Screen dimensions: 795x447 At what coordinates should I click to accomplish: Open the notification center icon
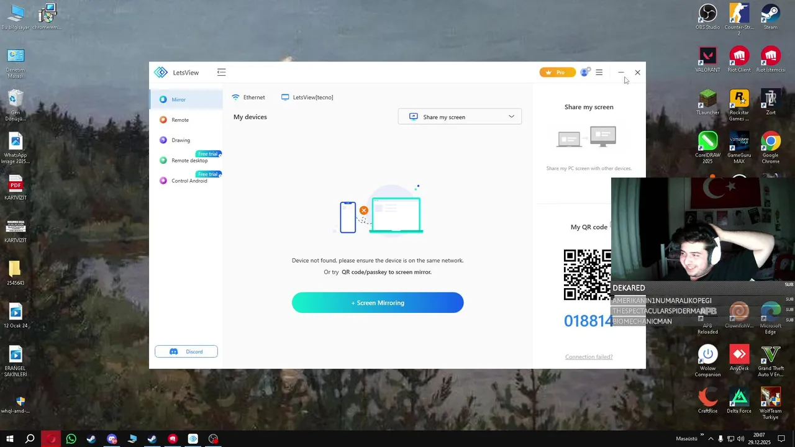click(782, 439)
